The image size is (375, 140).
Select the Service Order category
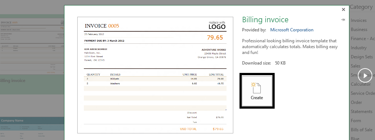click(363, 93)
